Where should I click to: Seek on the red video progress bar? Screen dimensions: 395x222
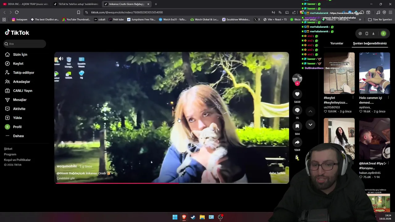pyautogui.click(x=172, y=183)
